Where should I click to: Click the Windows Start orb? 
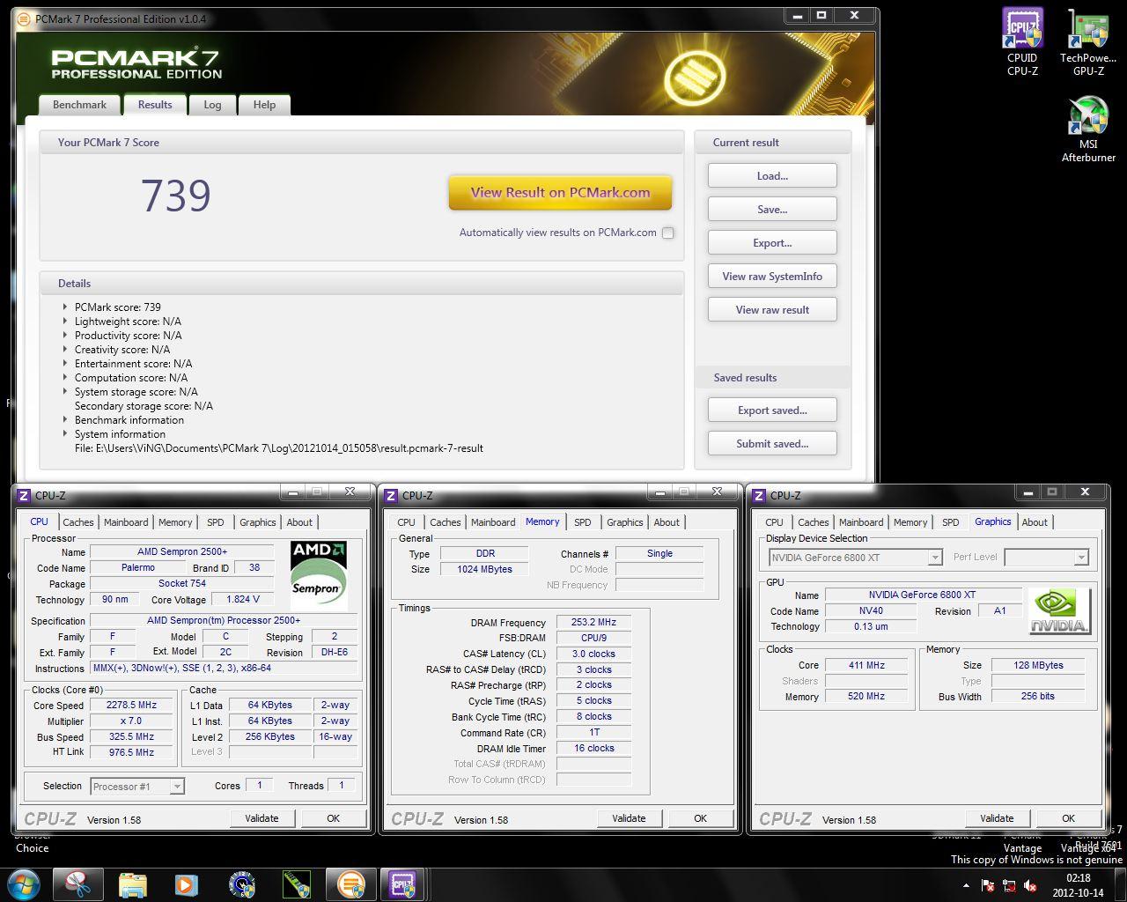24,884
